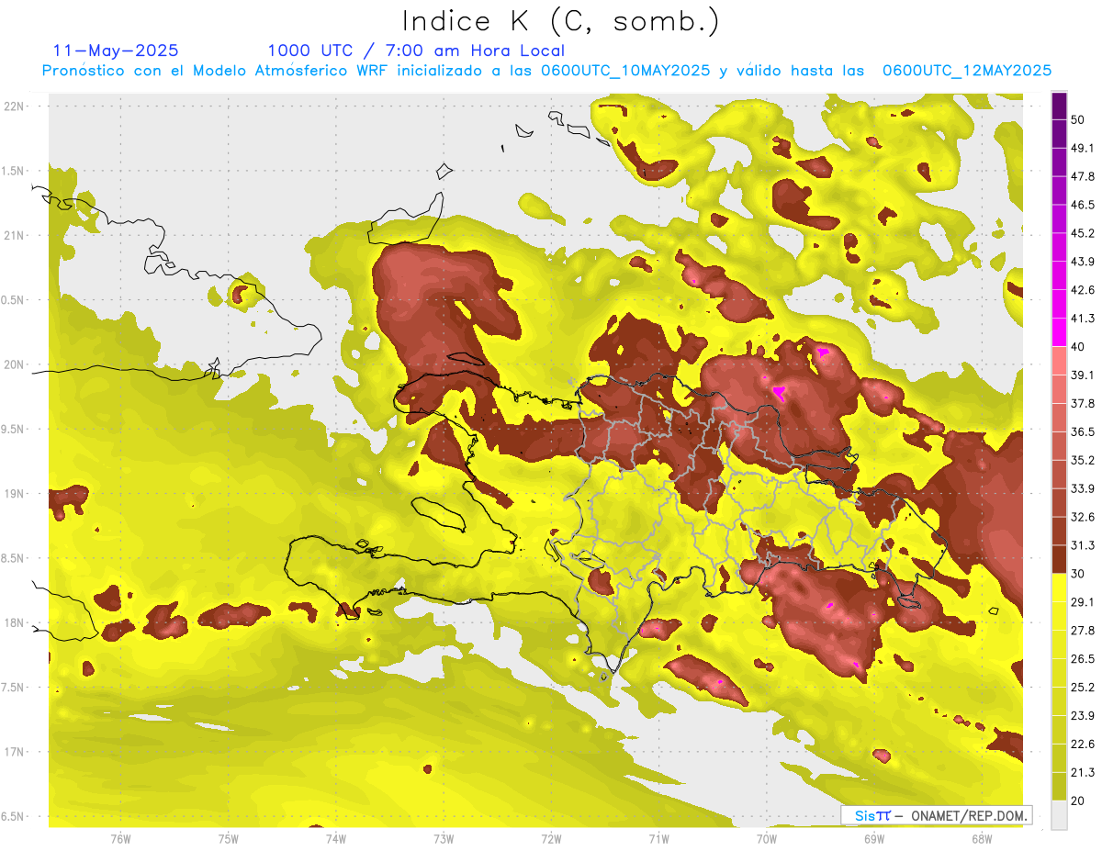This screenshot has width=1102, height=851.
Task: Click longitude label '70W'
Action: (767, 839)
